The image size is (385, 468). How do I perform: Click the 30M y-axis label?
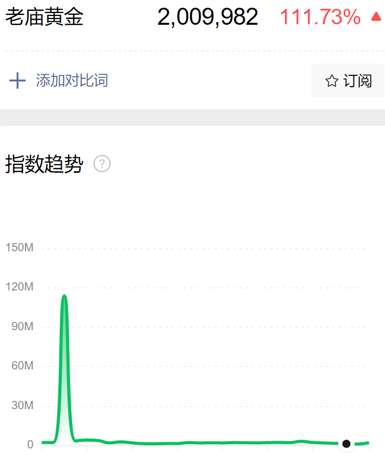pyautogui.click(x=22, y=406)
